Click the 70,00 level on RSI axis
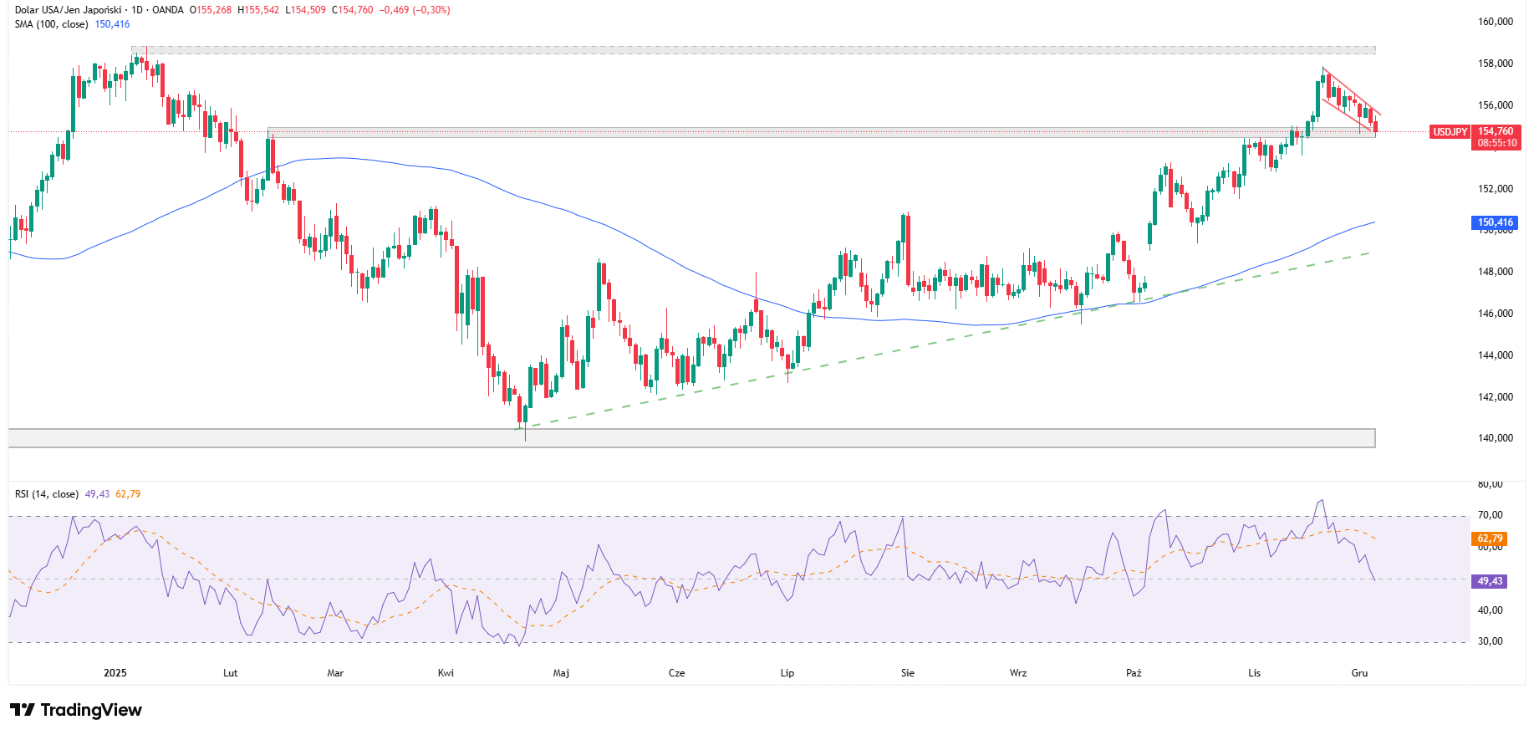1534x735 pixels. pyautogui.click(x=1491, y=515)
